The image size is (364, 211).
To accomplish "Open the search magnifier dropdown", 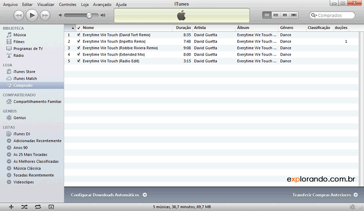I will [x=314, y=15].
